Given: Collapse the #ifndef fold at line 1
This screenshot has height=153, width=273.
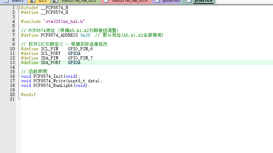Looking at the screenshot, I should (18, 8).
